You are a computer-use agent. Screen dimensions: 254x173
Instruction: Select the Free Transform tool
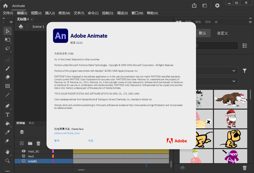click(x=8, y=40)
